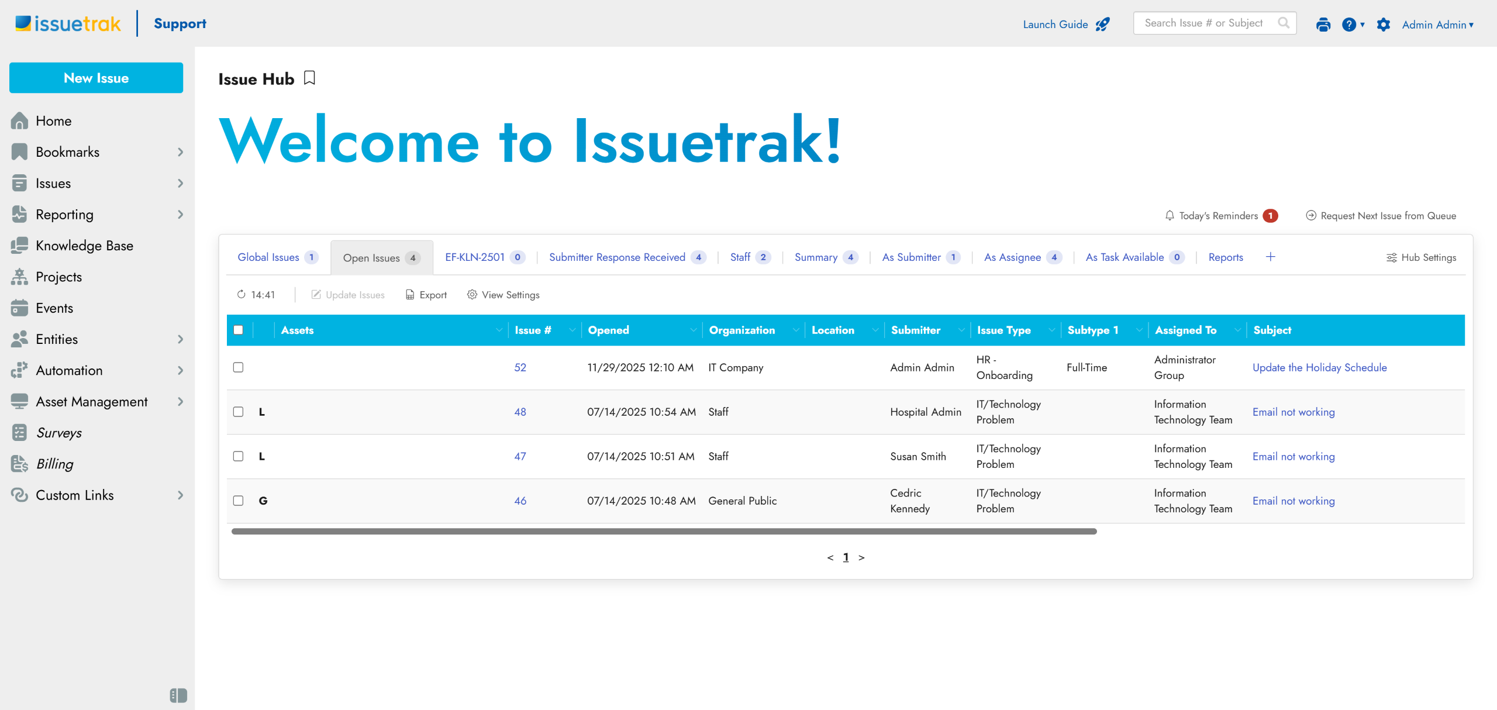Select the checkbox for issue 47
The width and height of the screenshot is (1497, 710).
coord(238,456)
